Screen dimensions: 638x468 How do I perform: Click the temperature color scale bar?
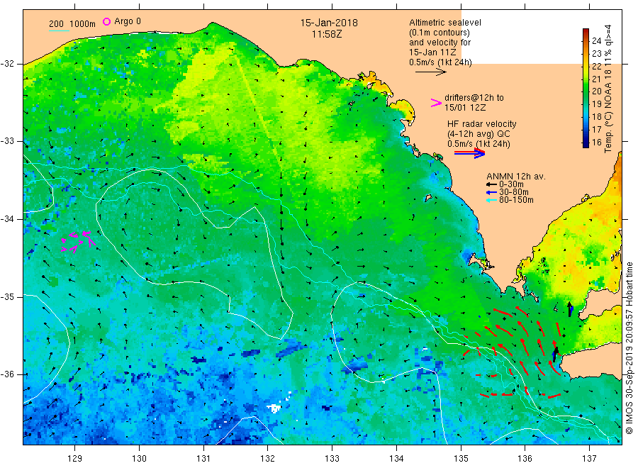pyautogui.click(x=586, y=88)
